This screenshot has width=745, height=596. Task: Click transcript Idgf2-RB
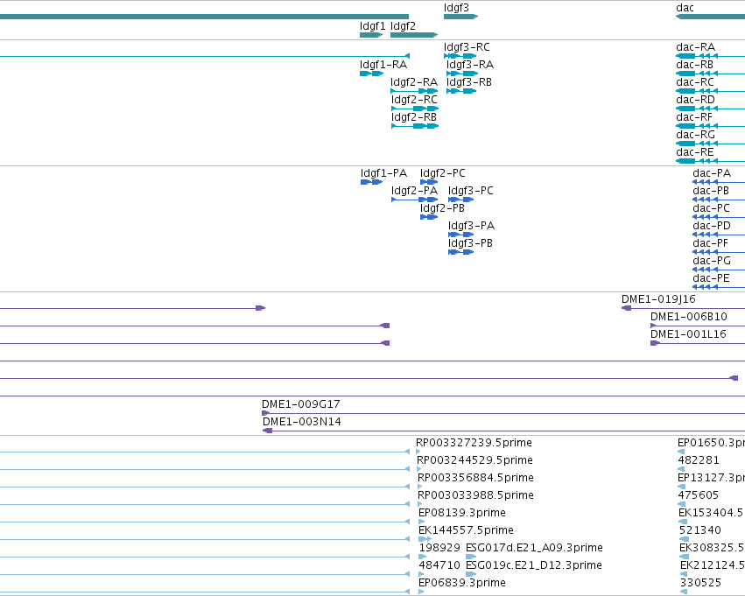(414, 117)
